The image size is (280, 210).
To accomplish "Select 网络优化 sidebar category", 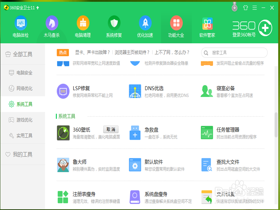I will [x=22, y=89].
